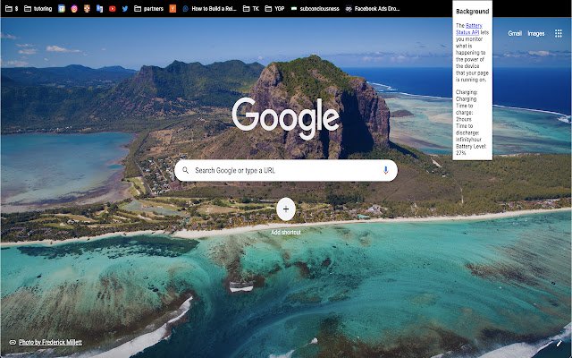Click the Battery Status API link
Viewport: 572px width, 358px height.
[x=471, y=29]
